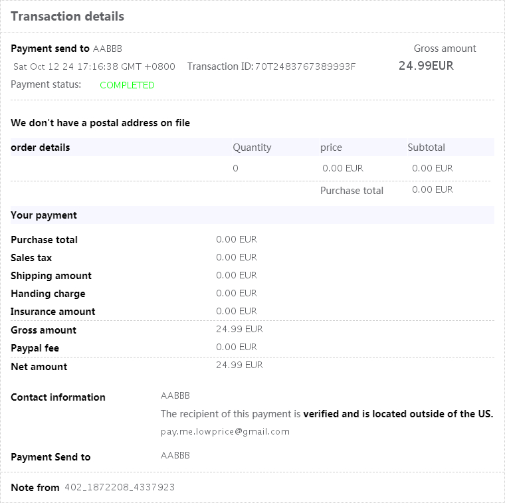This screenshot has width=505, height=503.
Task: Click the Your payment section header
Action: pos(44,215)
